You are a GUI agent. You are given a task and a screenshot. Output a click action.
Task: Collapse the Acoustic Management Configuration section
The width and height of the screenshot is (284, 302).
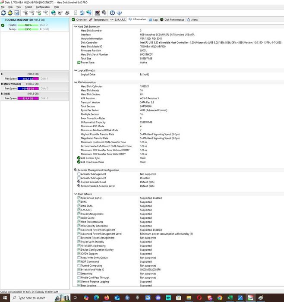tap(76, 170)
